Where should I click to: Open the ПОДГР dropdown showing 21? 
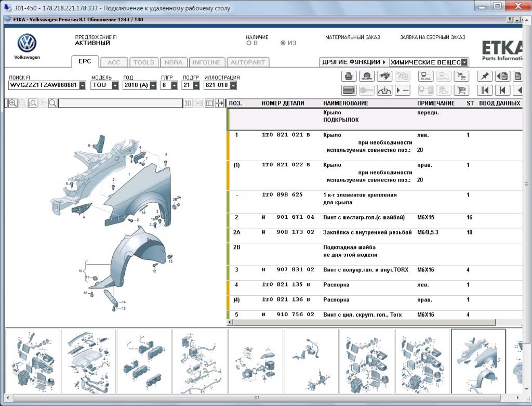point(196,85)
